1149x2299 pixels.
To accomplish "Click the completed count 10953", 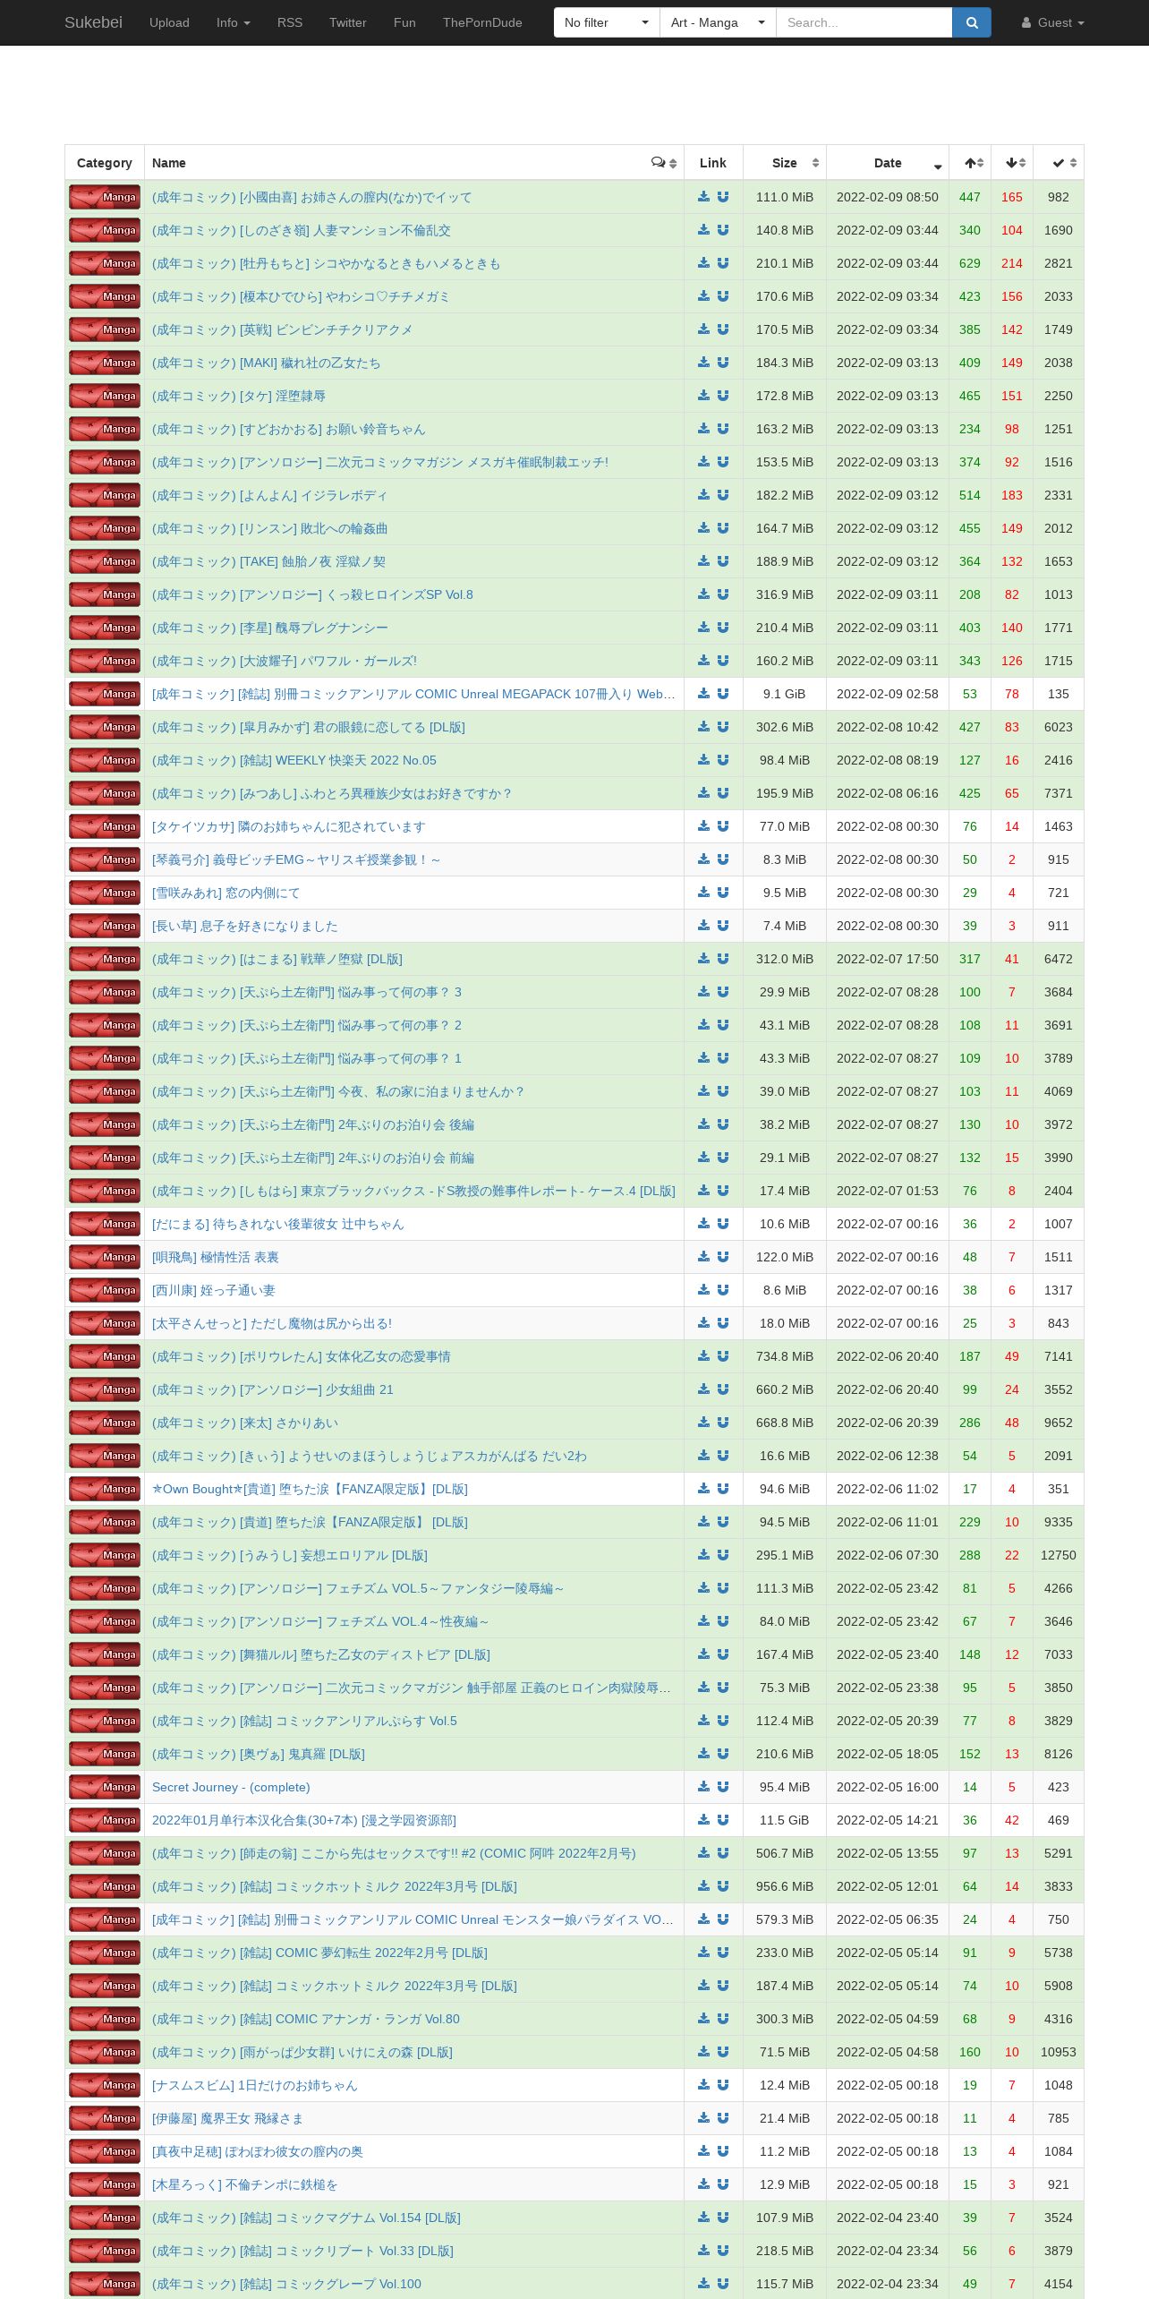I will coord(1059,2052).
